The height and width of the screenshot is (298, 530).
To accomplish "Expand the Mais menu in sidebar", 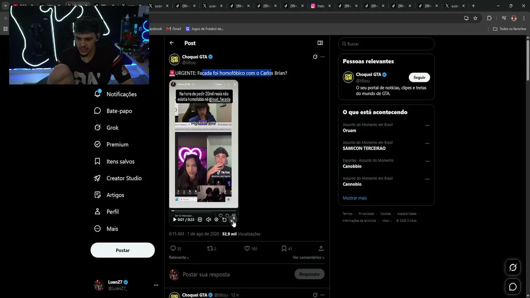I will 106,228.
